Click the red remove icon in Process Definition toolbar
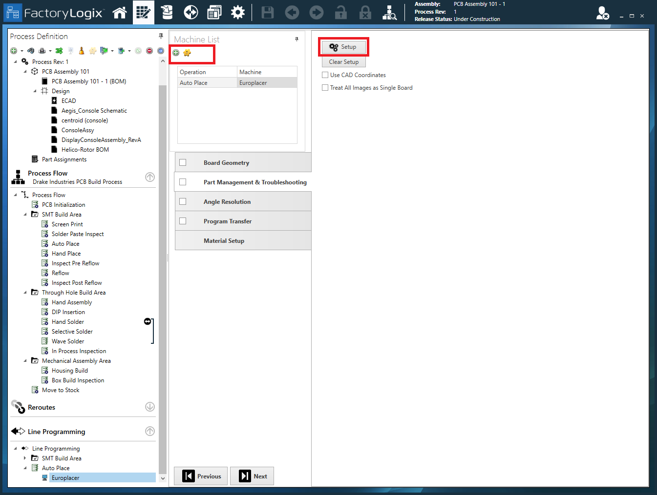657x495 pixels. (149, 50)
